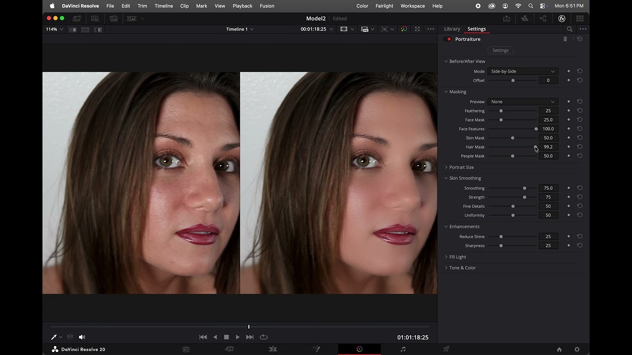Open the Color page icon

coord(359,349)
